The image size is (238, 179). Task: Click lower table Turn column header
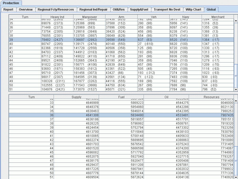click(31, 97)
